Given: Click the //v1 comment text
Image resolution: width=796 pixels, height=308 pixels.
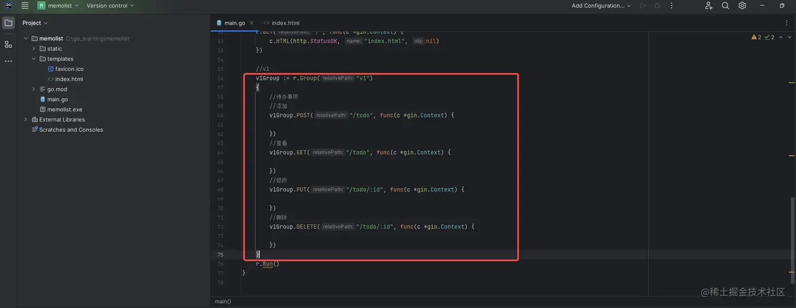Looking at the screenshot, I should click(x=262, y=69).
